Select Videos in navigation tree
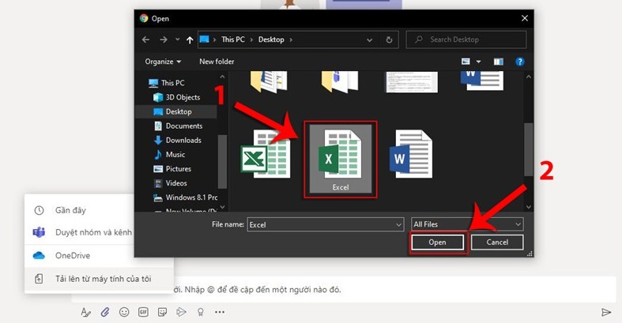 (170, 183)
